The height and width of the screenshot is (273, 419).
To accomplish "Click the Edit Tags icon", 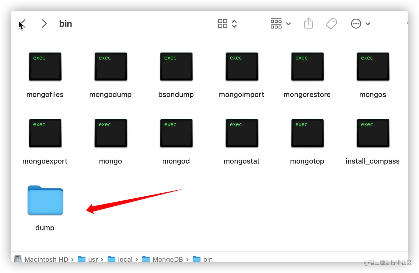I will tap(331, 24).
